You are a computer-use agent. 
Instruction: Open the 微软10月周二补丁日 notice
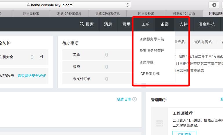pos(199,57)
